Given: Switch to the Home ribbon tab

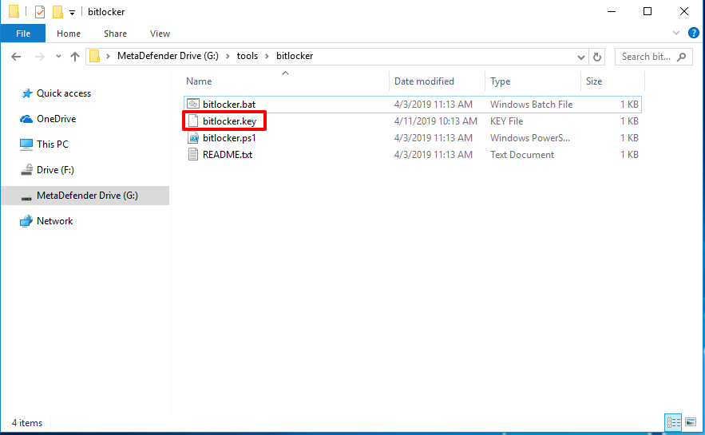Looking at the screenshot, I should click(x=69, y=34).
